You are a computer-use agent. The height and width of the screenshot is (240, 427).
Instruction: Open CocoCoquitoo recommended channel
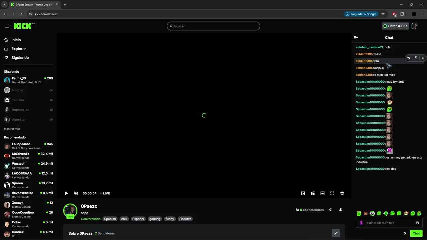(28, 214)
